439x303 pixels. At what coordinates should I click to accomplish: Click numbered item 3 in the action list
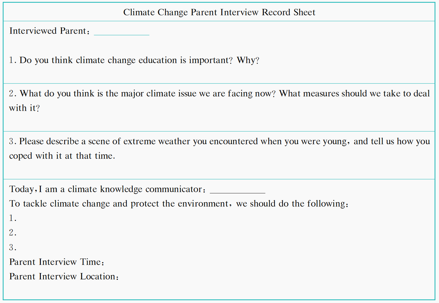pos(13,247)
